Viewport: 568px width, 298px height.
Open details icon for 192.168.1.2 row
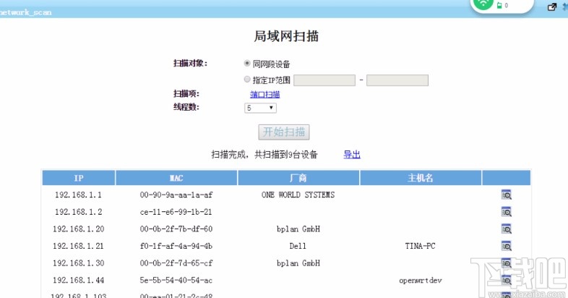click(506, 212)
